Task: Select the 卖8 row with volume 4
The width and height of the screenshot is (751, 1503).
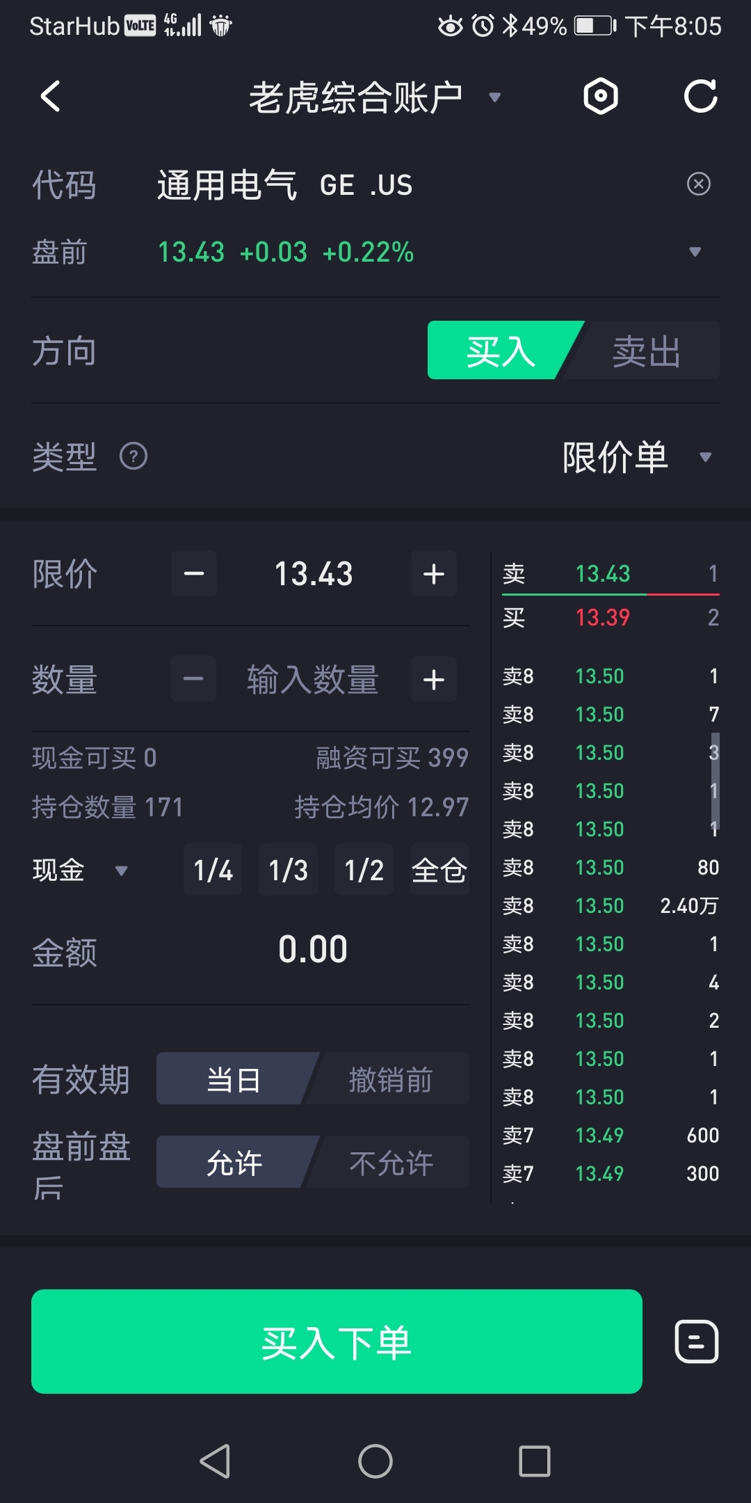Action: [611, 983]
